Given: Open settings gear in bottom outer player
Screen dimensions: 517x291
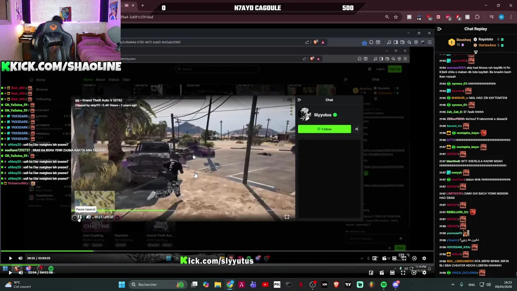Looking at the screenshot, I should tap(424, 273).
